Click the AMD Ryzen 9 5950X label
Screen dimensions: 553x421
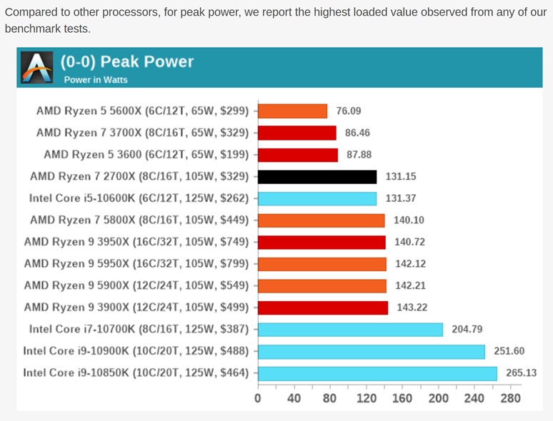(x=136, y=264)
